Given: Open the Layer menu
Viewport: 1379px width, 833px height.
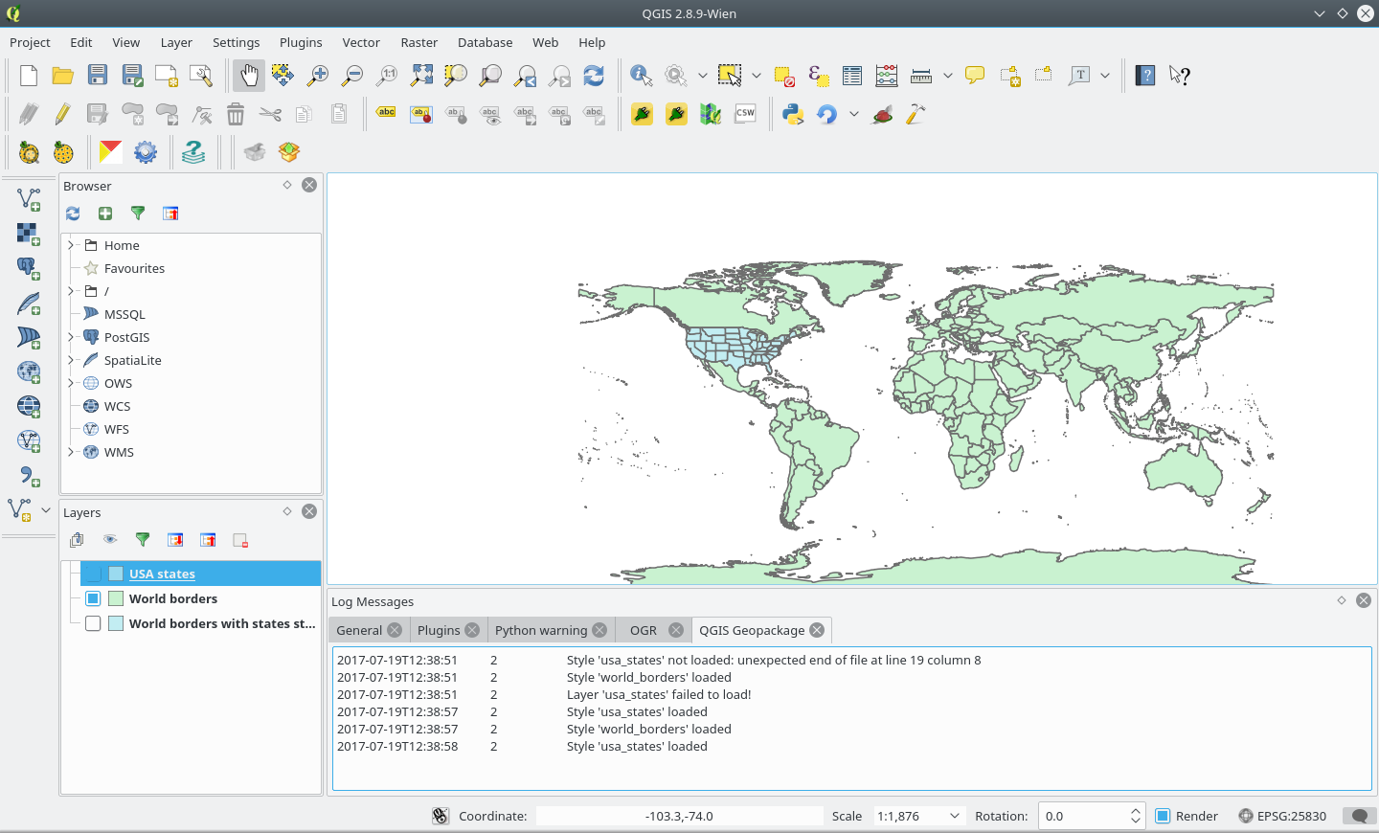Looking at the screenshot, I should pos(176,42).
